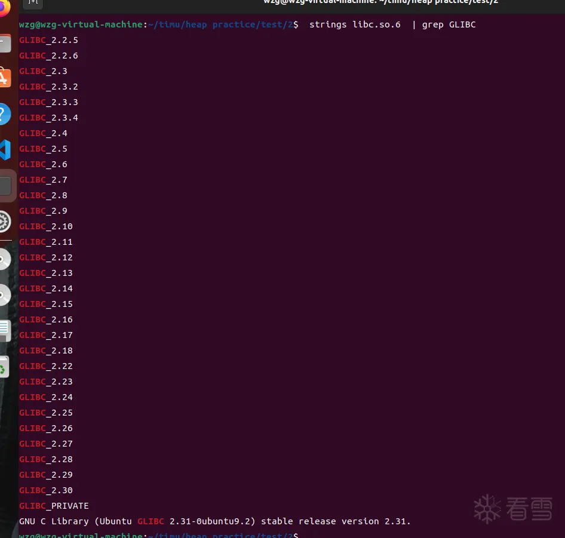Select the GLIBC_2.4 line
565x538 pixels.
coord(43,133)
